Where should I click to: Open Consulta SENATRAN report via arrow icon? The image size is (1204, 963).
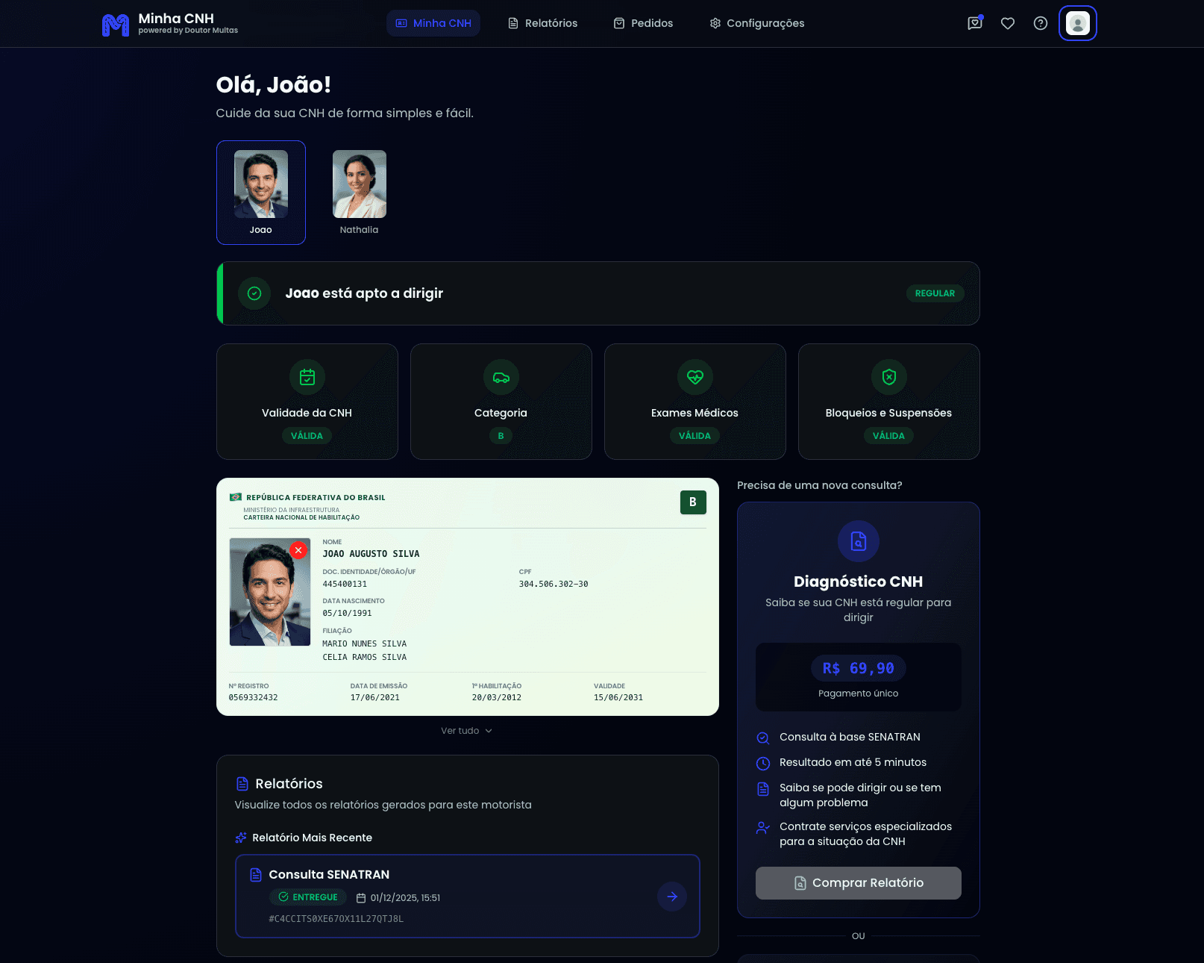click(x=671, y=897)
